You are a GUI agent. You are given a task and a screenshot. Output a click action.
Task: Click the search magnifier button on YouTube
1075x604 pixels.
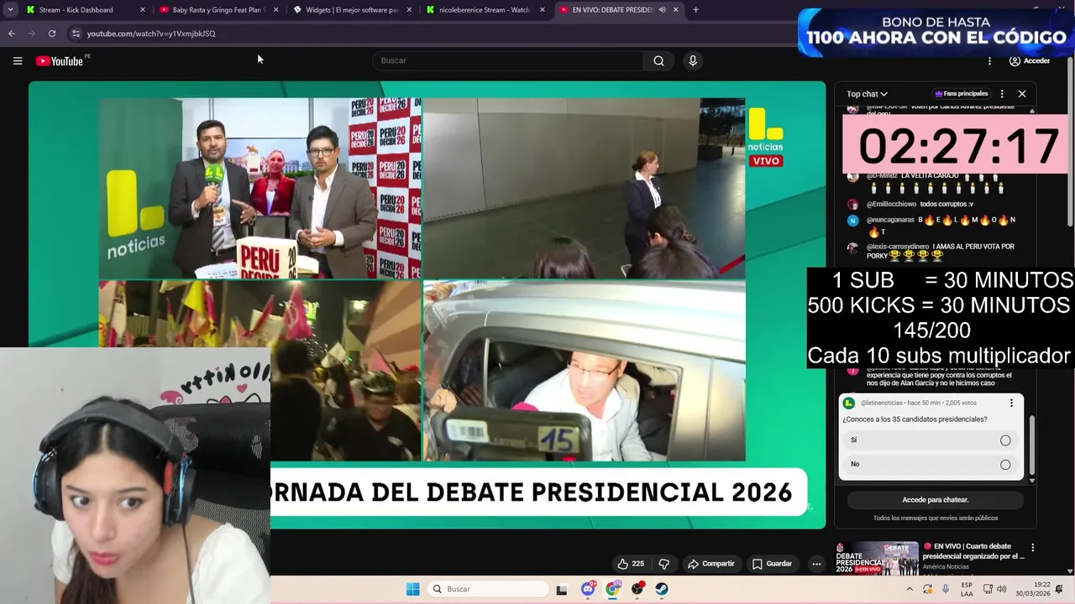click(x=658, y=60)
